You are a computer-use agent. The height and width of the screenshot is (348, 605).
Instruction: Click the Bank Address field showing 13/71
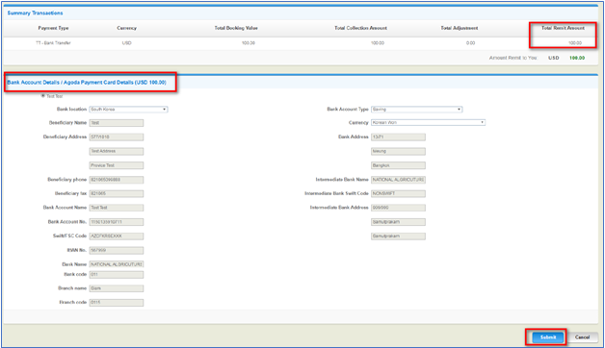[398, 137]
